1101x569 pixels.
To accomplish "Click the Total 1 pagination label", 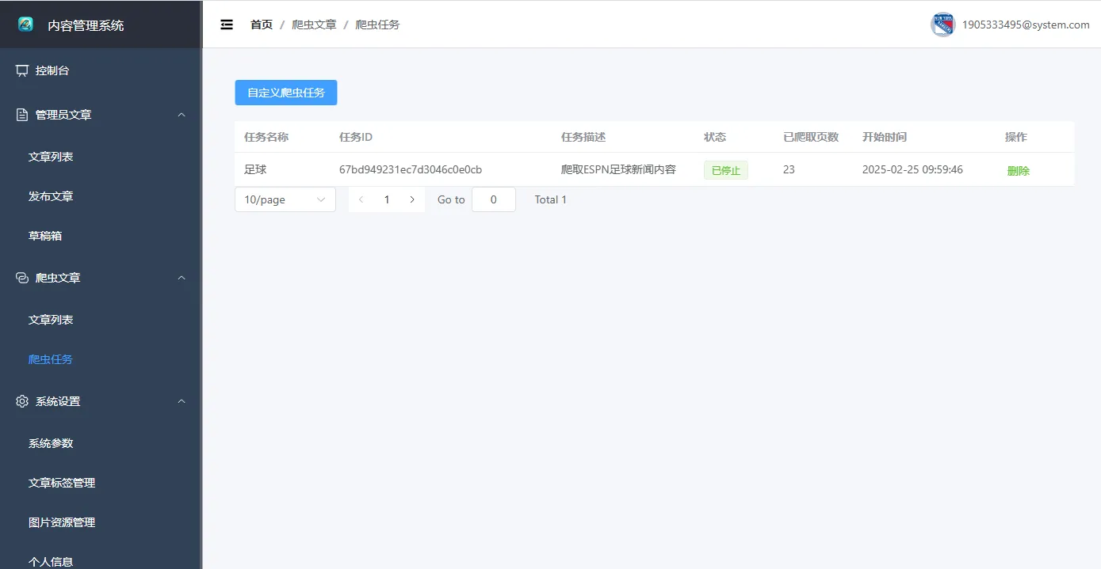I will (x=551, y=199).
